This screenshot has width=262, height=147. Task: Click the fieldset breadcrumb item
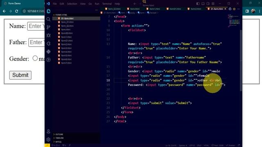point(152,13)
